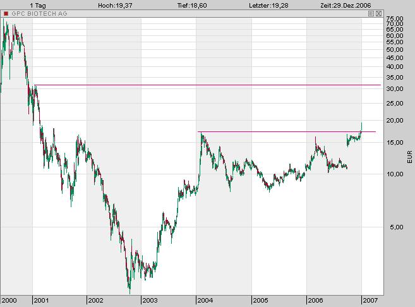Click the 2000 label on the time axis

(x=10, y=301)
